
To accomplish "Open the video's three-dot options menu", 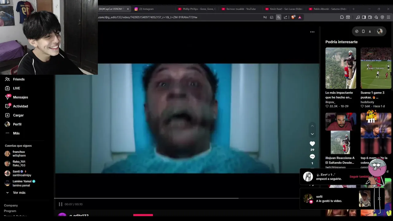I will (x=312, y=32).
